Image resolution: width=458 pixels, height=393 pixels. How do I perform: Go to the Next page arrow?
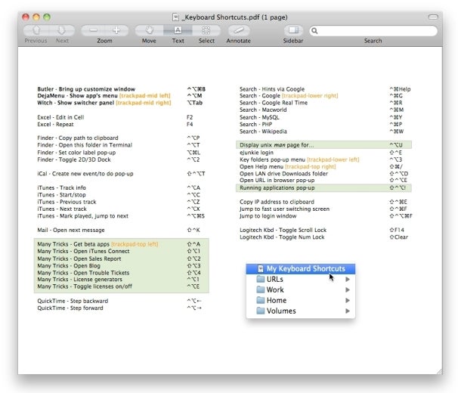pos(62,30)
